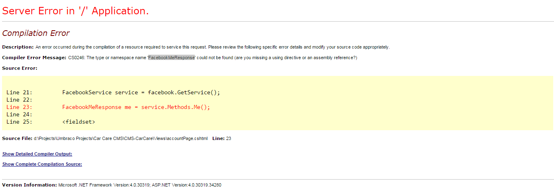
Task: Click the 'Show Detailed Compiler Output' link
Action: (37, 154)
